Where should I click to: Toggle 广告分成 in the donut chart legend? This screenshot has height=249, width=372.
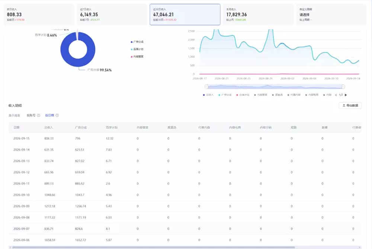pos(137,42)
